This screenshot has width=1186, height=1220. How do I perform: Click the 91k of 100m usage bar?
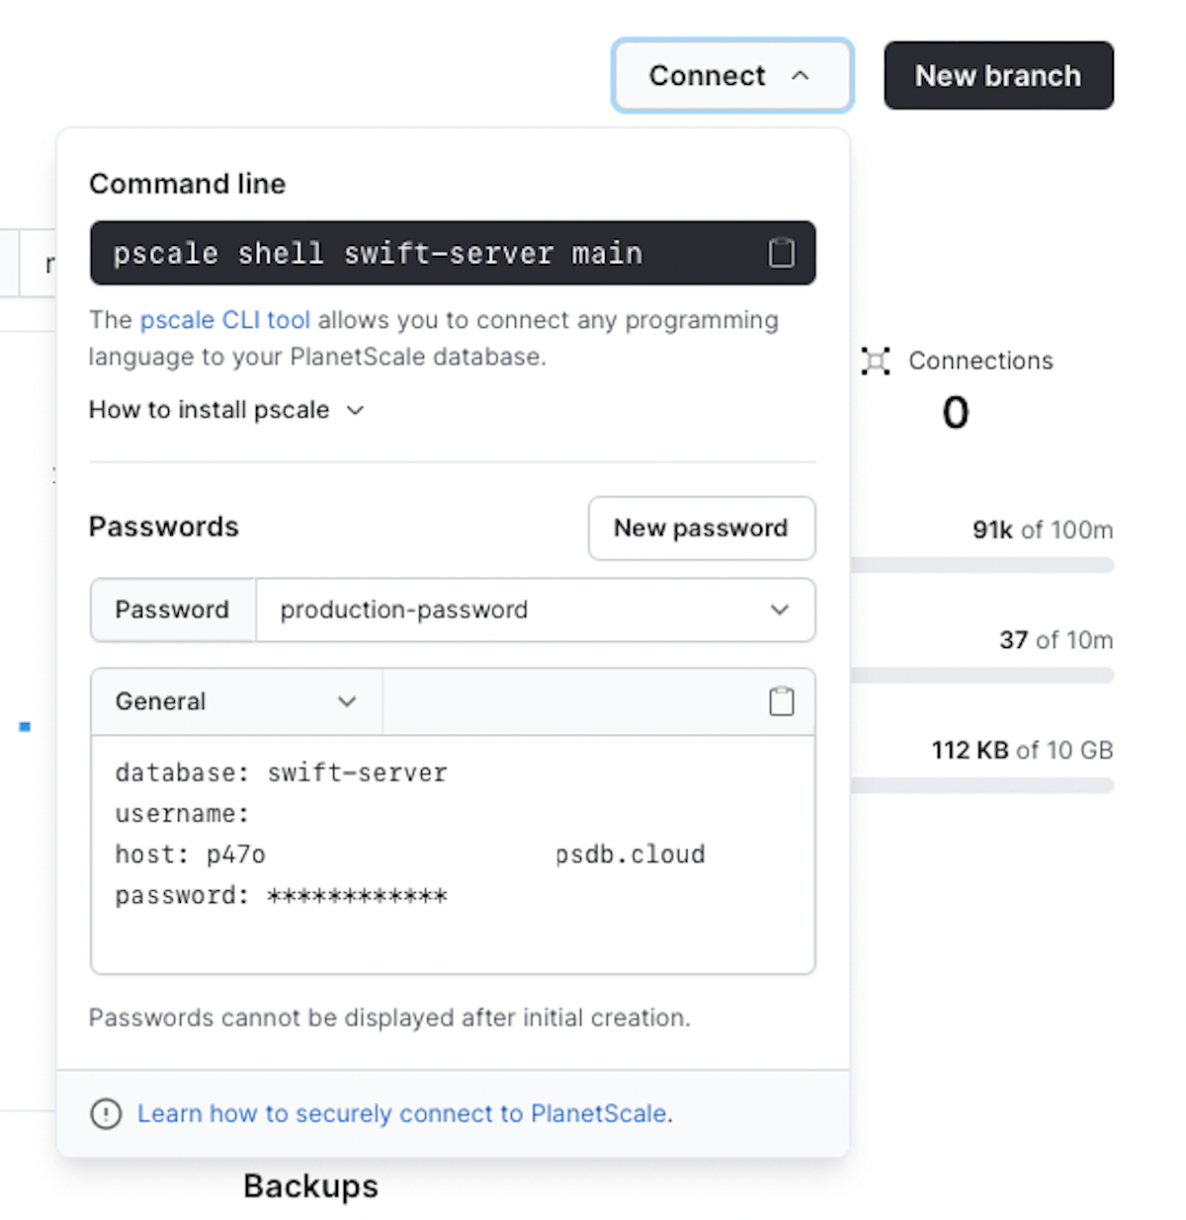[981, 565]
